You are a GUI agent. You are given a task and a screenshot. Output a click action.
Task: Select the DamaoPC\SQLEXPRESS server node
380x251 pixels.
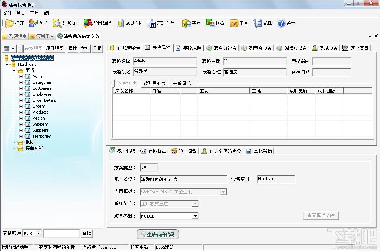click(32, 58)
